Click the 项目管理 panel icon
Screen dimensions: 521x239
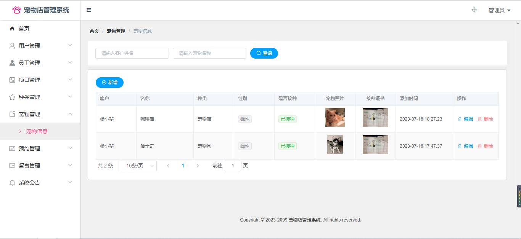coord(12,80)
